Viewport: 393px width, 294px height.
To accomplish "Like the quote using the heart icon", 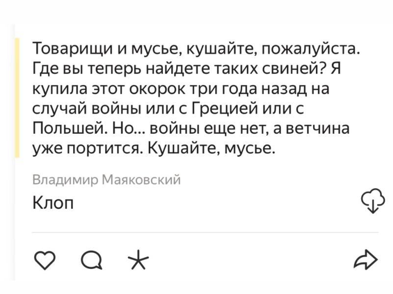I will (x=46, y=259).
